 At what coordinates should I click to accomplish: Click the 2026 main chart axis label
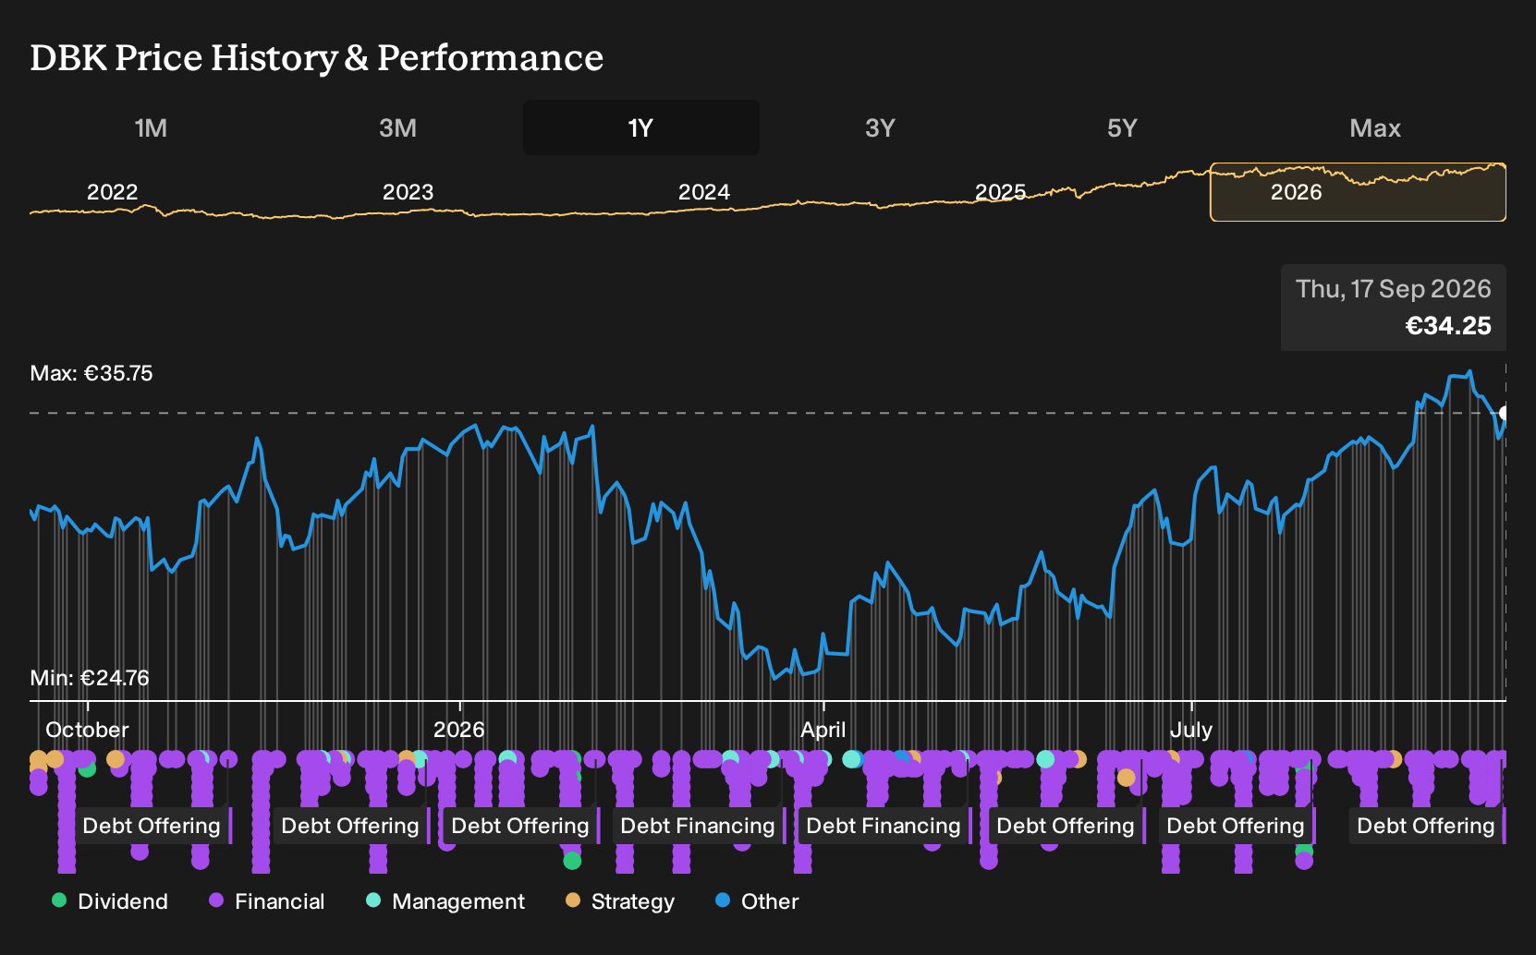pyautogui.click(x=458, y=730)
